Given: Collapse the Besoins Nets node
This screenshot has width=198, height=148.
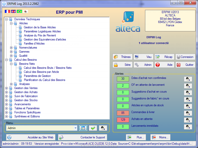Looking at the screenshot, I should 11,64.
